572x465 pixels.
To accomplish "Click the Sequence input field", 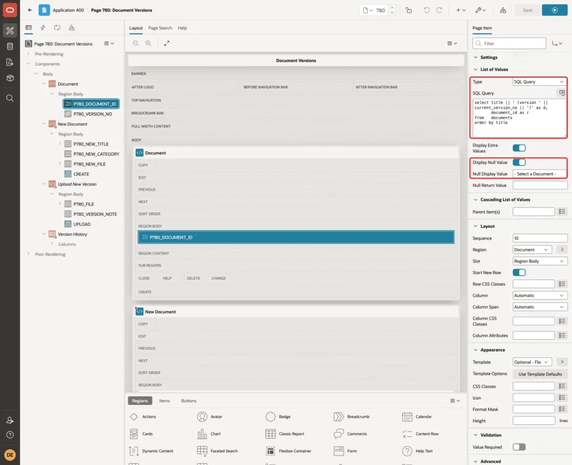I will click(540, 238).
